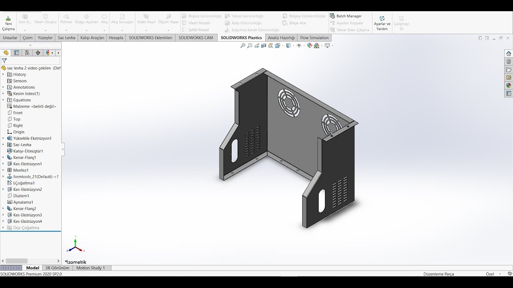The height and width of the screenshot is (288, 513).
Task: Click the Dynamic Annotation Views icon
Action: pyautogui.click(x=271, y=46)
